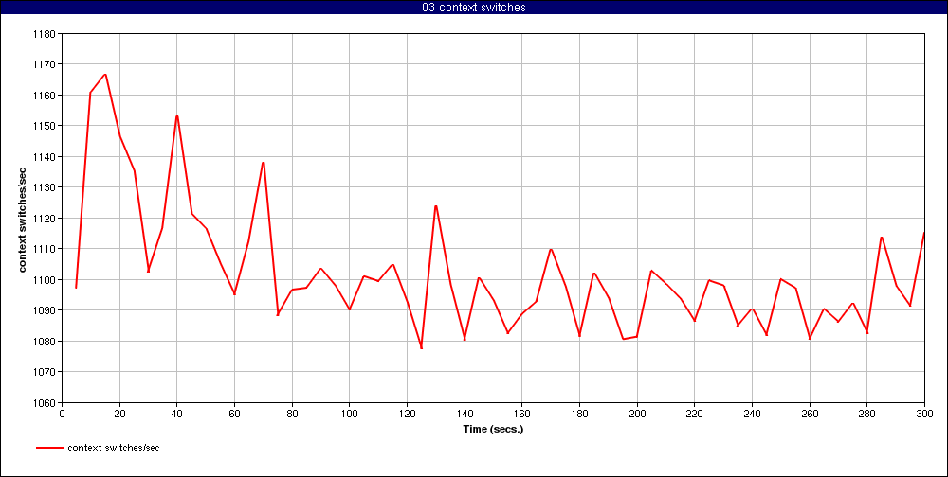Click the 20 x-axis tick label
The image size is (948, 477).
(119, 415)
